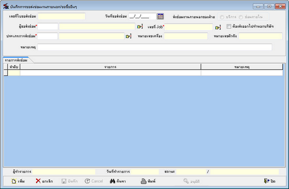The image size is (289, 189).
Task: Open lookup icon beside เลขที่ Job field
Action: 218,27
